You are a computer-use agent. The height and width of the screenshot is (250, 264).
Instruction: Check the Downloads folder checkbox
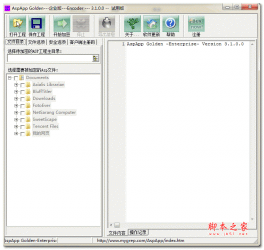coord(22,99)
